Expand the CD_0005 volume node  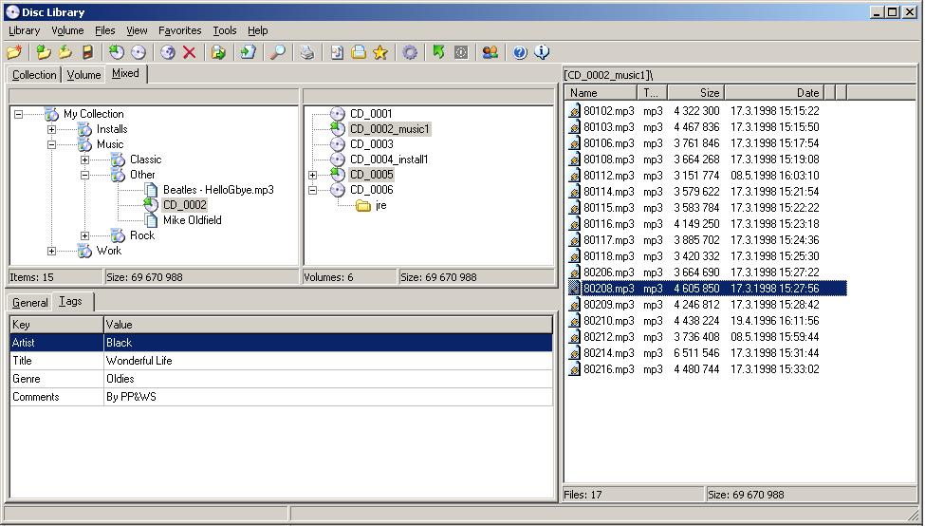312,175
